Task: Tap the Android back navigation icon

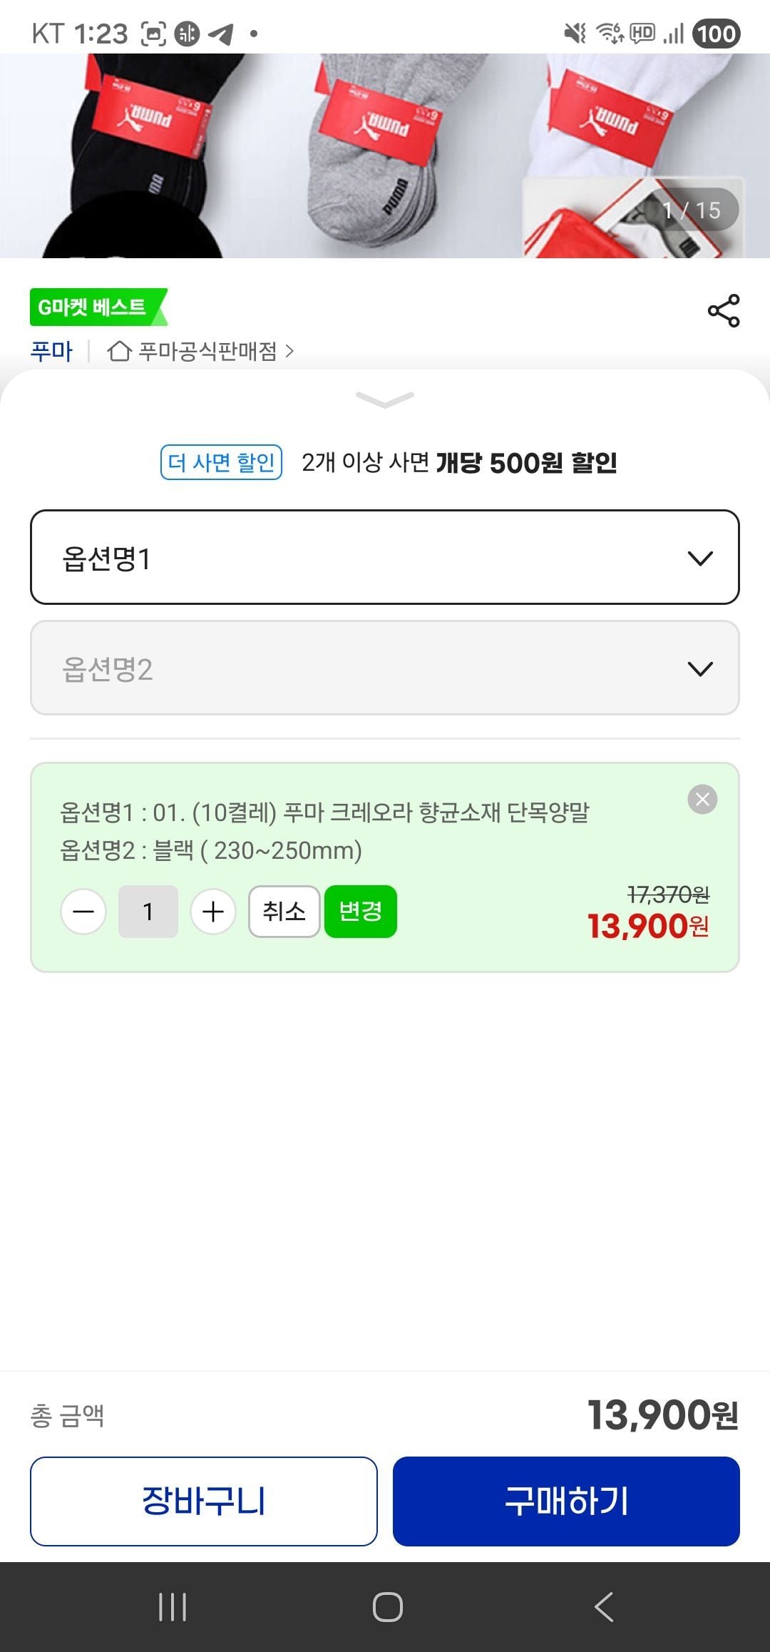Action: point(603,1607)
